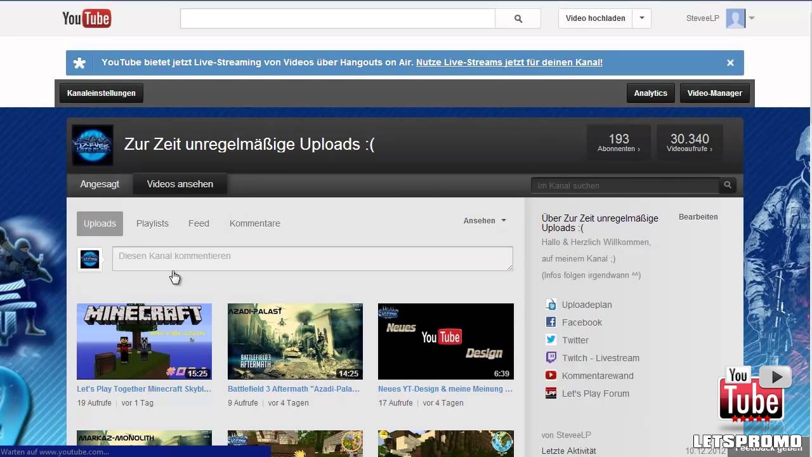The height and width of the screenshot is (457, 812).
Task: Click the Let's Play Forum icon
Action: pyautogui.click(x=551, y=394)
